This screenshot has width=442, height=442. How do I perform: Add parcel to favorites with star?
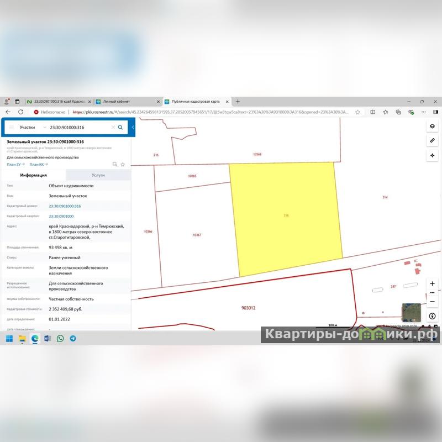[123, 164]
